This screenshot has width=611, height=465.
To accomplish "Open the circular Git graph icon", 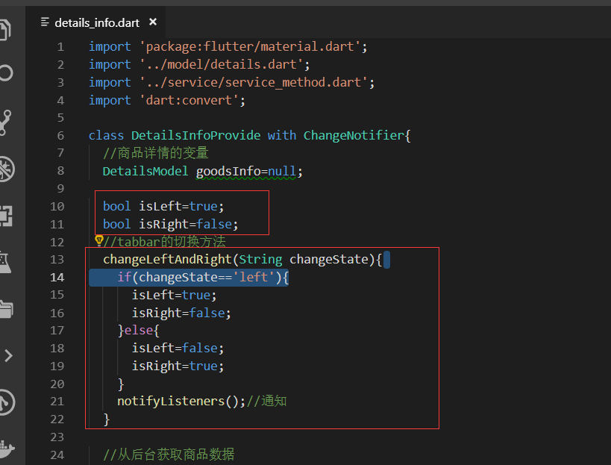I will click(7, 402).
